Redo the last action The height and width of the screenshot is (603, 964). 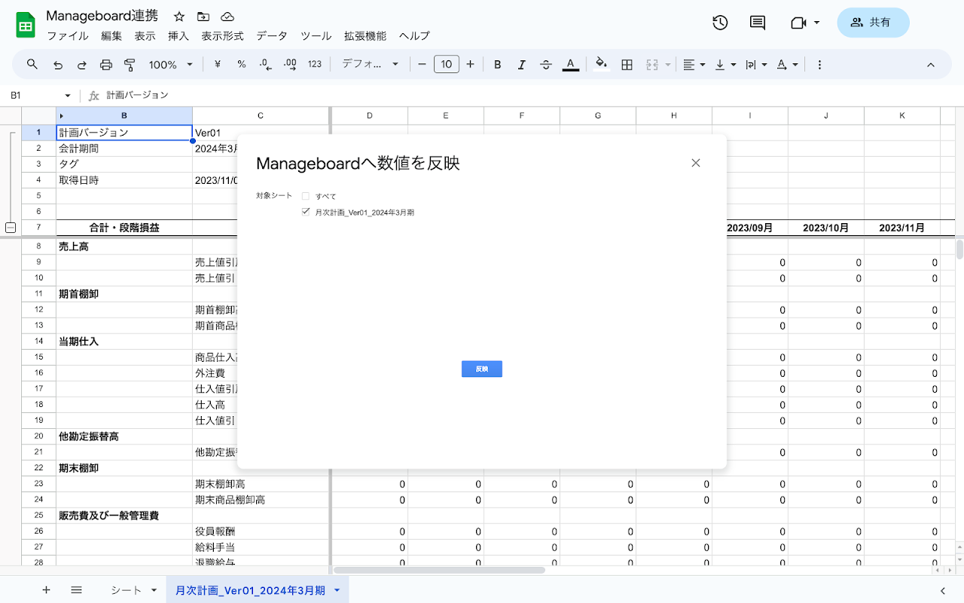point(82,65)
